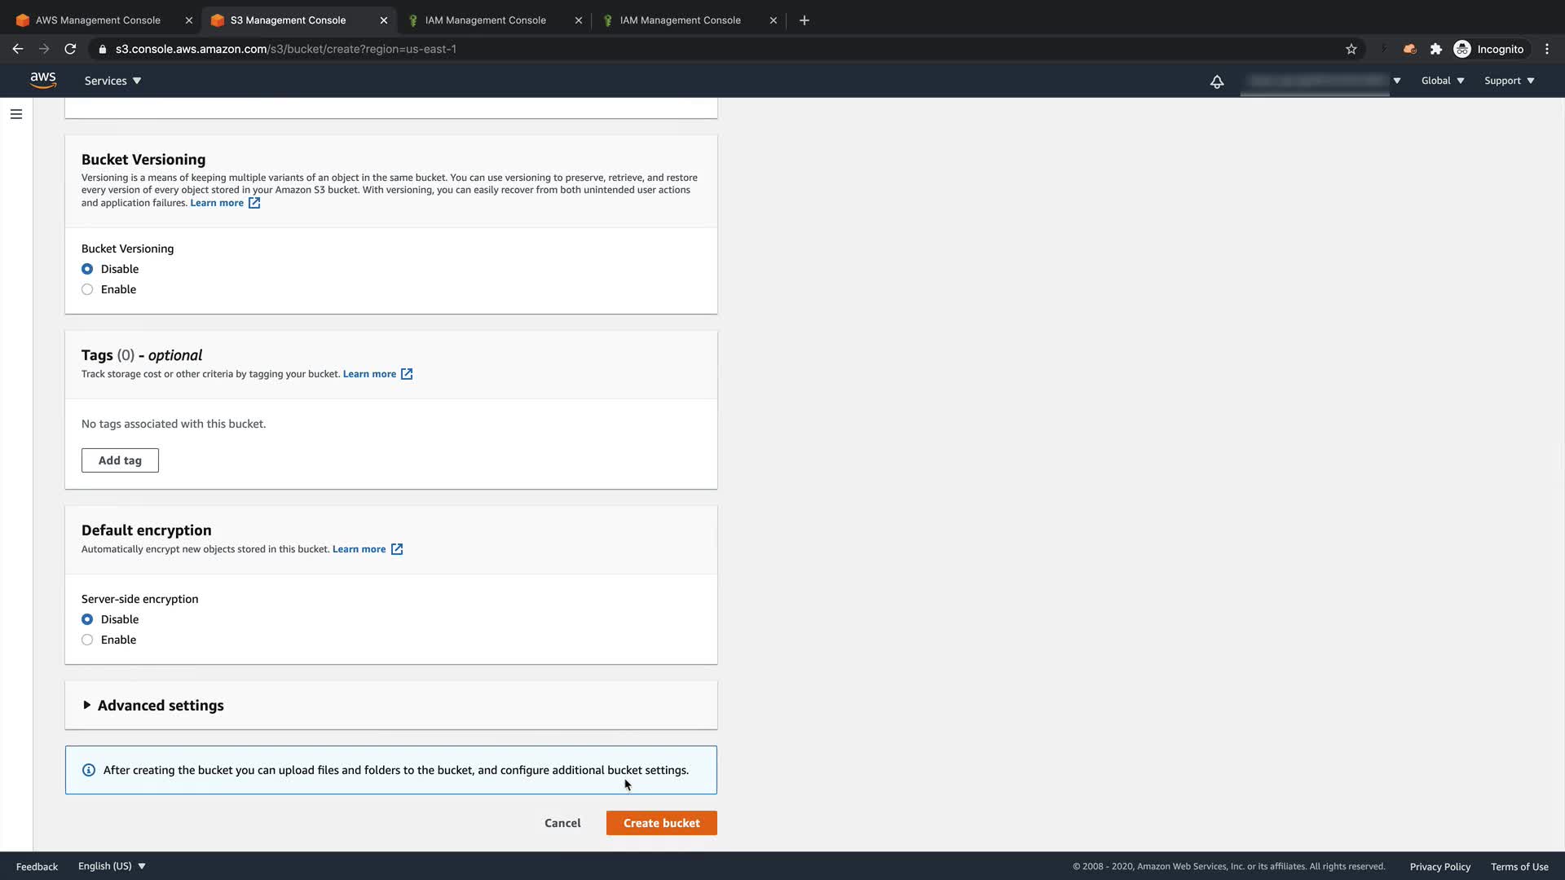Open the notifications bell
The width and height of the screenshot is (1565, 880).
[x=1216, y=81]
